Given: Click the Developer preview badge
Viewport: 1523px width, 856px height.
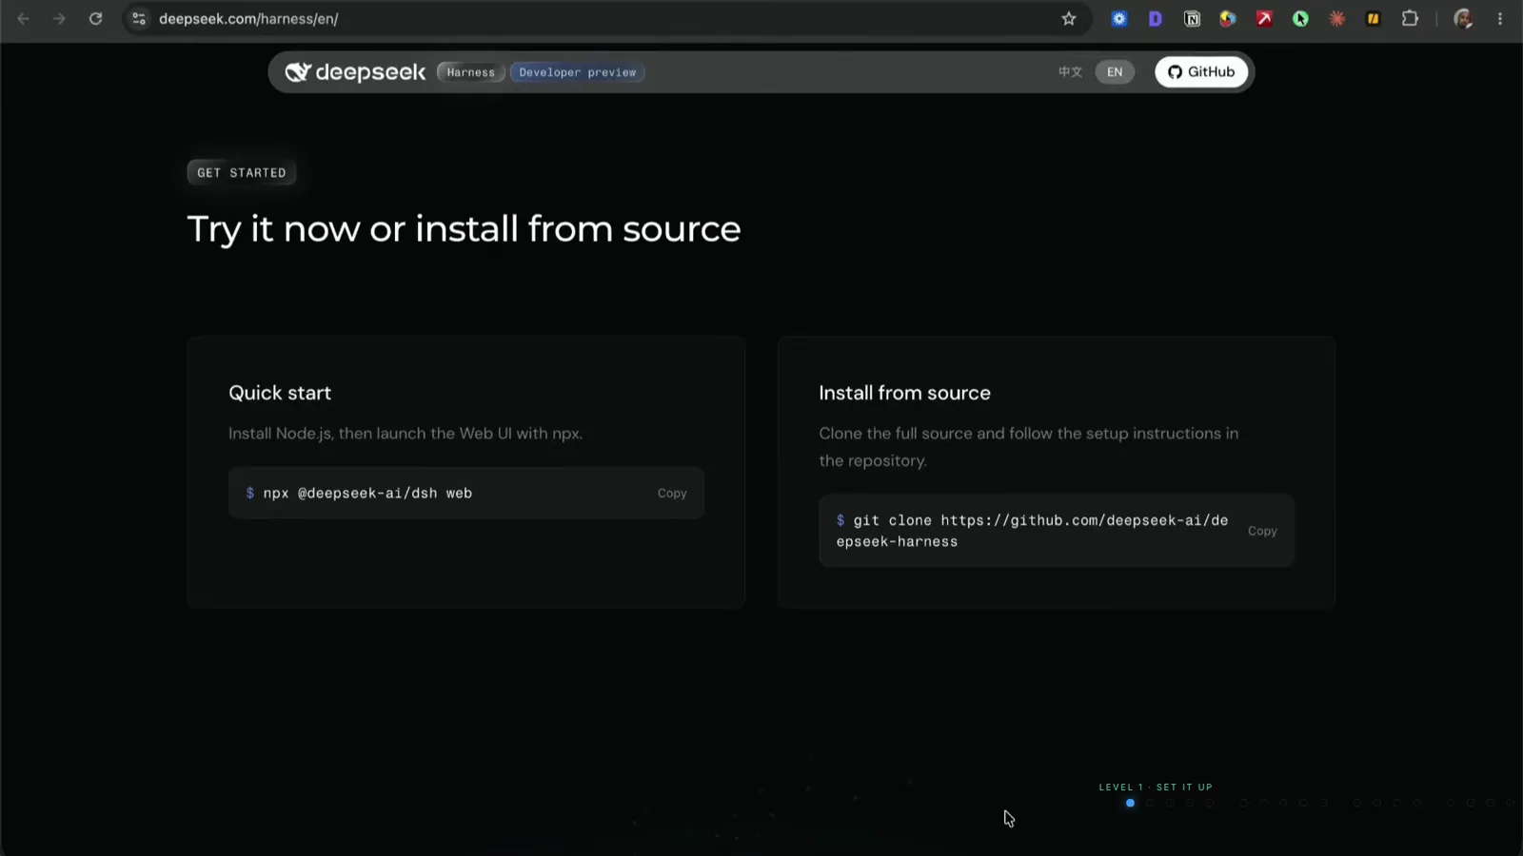Looking at the screenshot, I should (x=578, y=72).
